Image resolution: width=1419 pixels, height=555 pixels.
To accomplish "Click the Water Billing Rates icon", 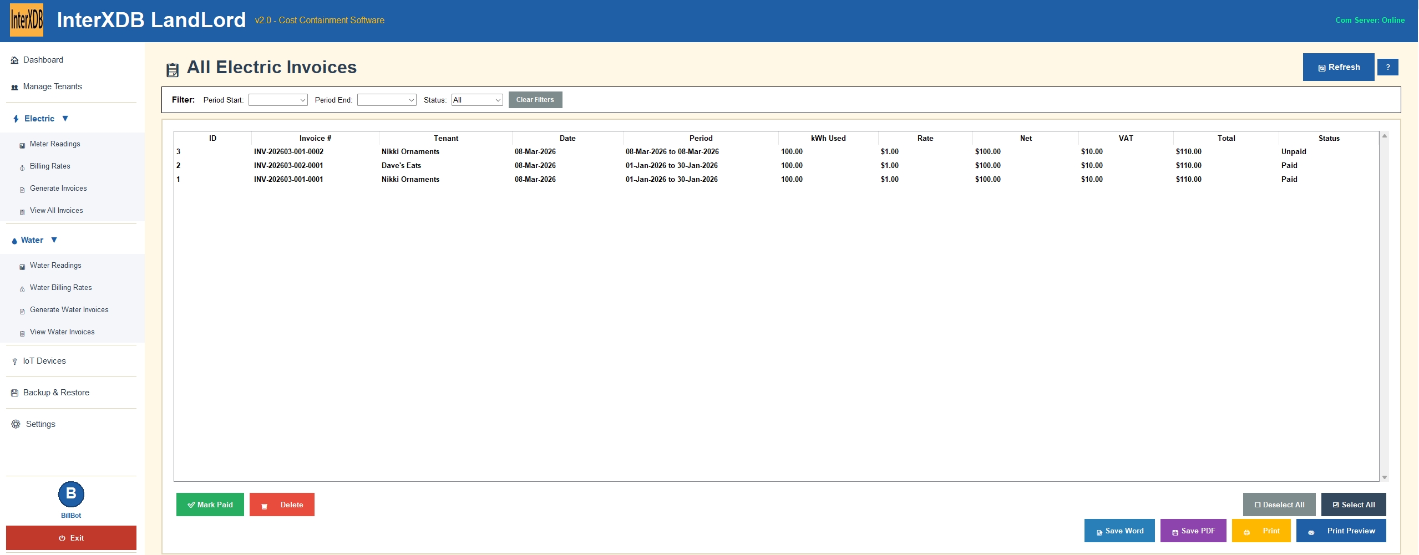I will pyautogui.click(x=22, y=289).
